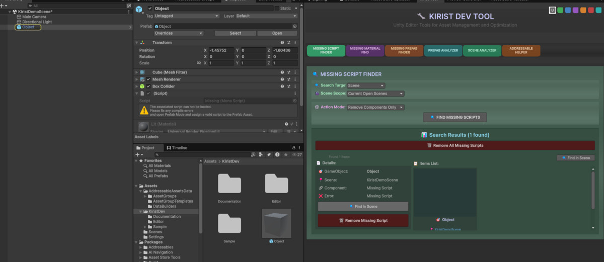Click the Favorites star icon in Project toolbar

285,154
